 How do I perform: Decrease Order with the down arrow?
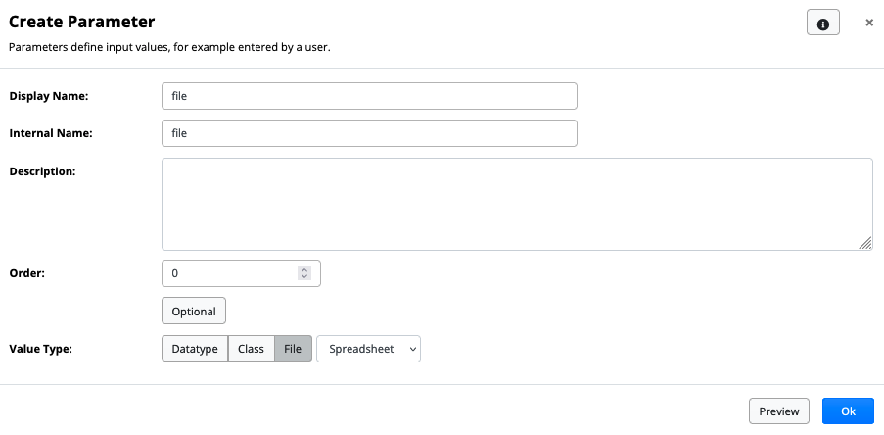[x=304, y=277]
